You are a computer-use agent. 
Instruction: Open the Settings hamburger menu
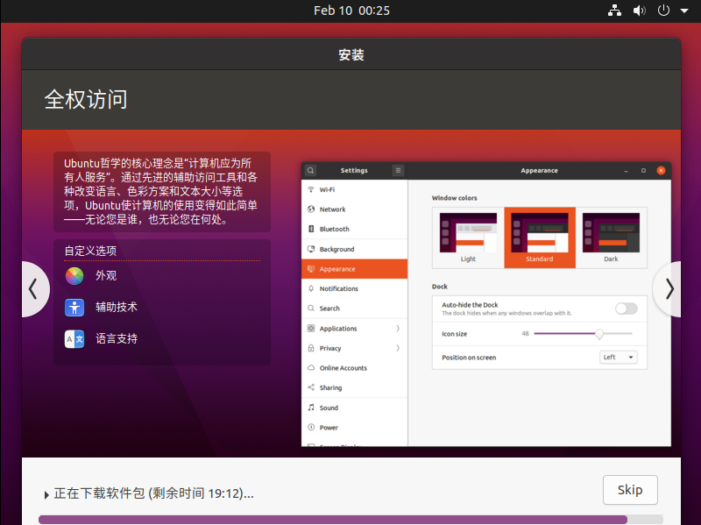pyautogui.click(x=397, y=170)
